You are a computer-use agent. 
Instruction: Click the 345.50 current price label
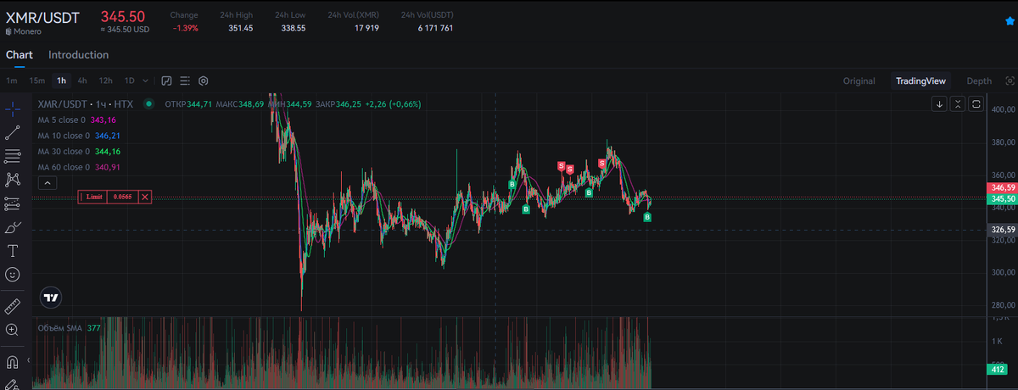click(x=123, y=16)
